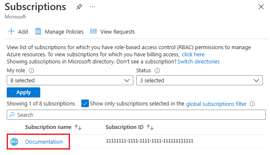This screenshot has width=270, height=155.
Task: Select subscription ID 11111111-1111-1111-1111-111111111111
Action: 149,141
